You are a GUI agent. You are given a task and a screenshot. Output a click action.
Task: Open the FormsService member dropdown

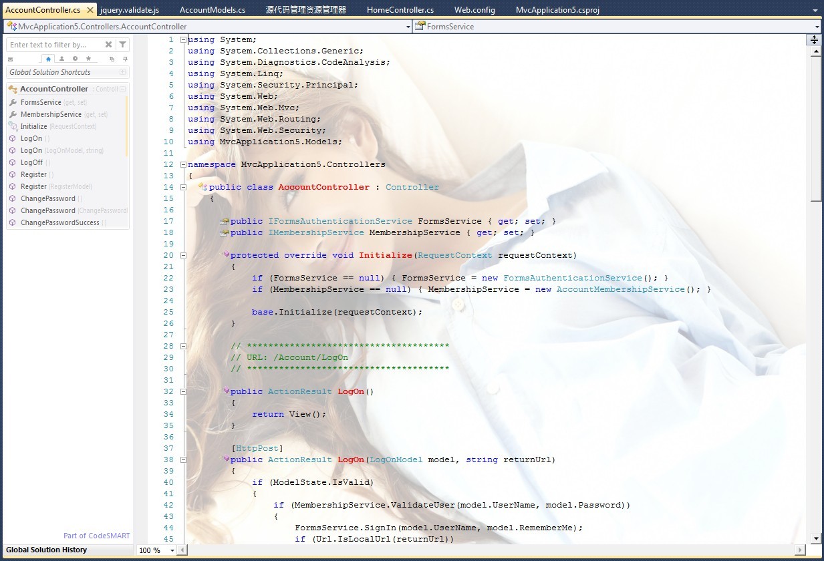(817, 27)
